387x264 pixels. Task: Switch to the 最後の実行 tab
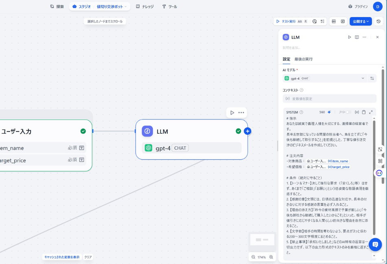pos(303,59)
